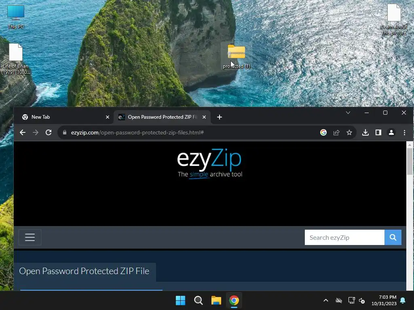Open the Windows Start menu

(x=181, y=300)
